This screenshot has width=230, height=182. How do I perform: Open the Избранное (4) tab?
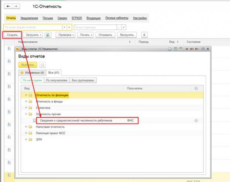pos(31,73)
